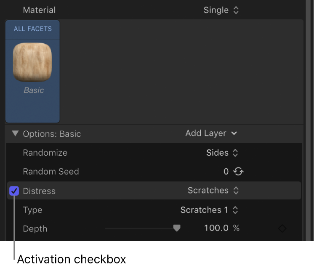The image size is (314, 271).
Task: Click the Options: Basic section title
Action: click(x=52, y=134)
